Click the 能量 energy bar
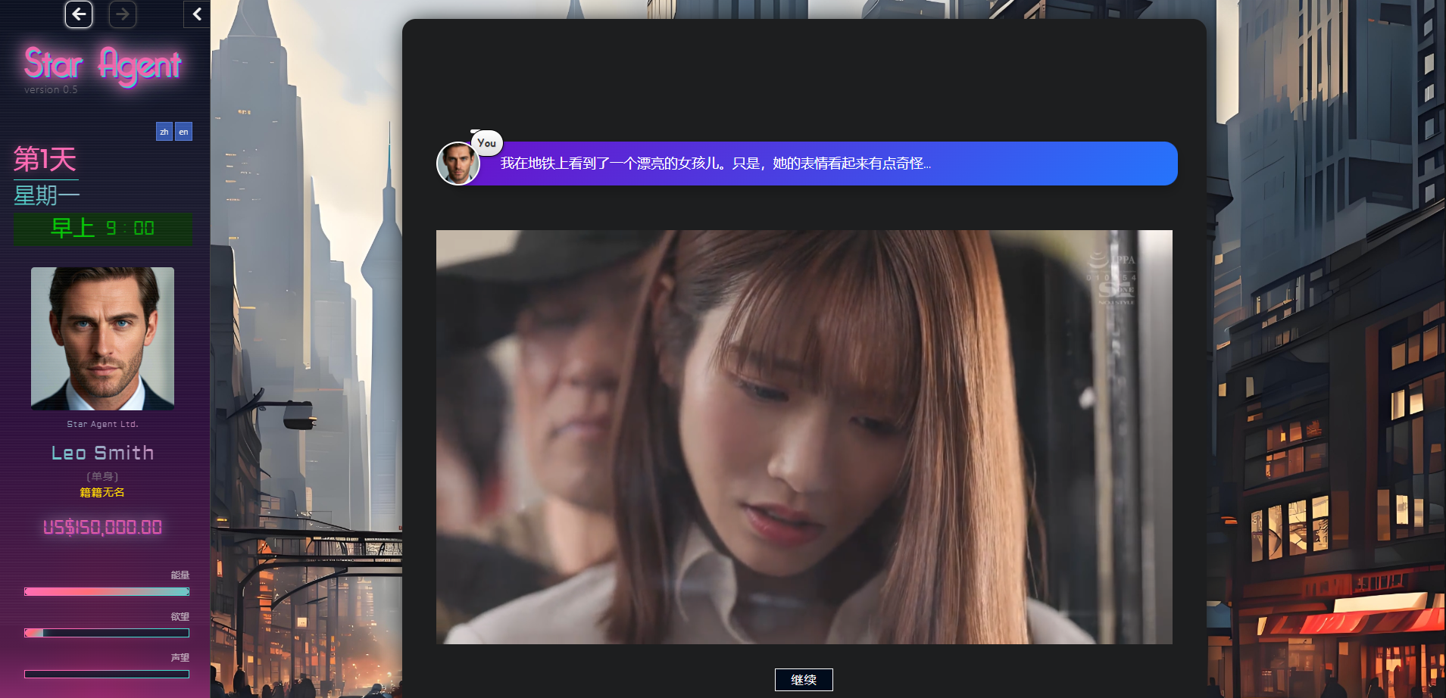 coord(107,592)
